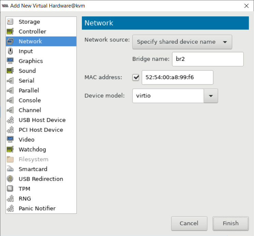Select Smartcard hardware entry
The height and width of the screenshot is (236, 254).
pyautogui.click(x=41, y=169)
